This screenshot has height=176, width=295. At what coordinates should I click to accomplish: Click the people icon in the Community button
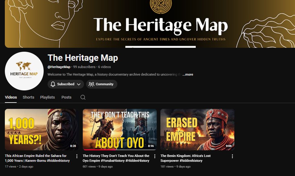click(92, 84)
